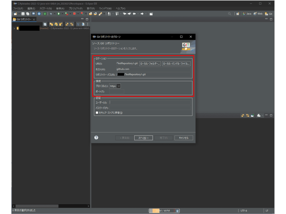Click the ローカル・フォルダー... button

tap(150, 64)
